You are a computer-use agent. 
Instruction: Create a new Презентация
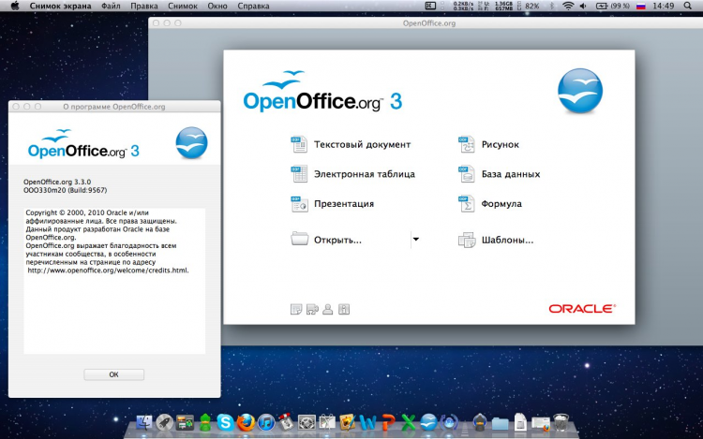[x=332, y=204]
